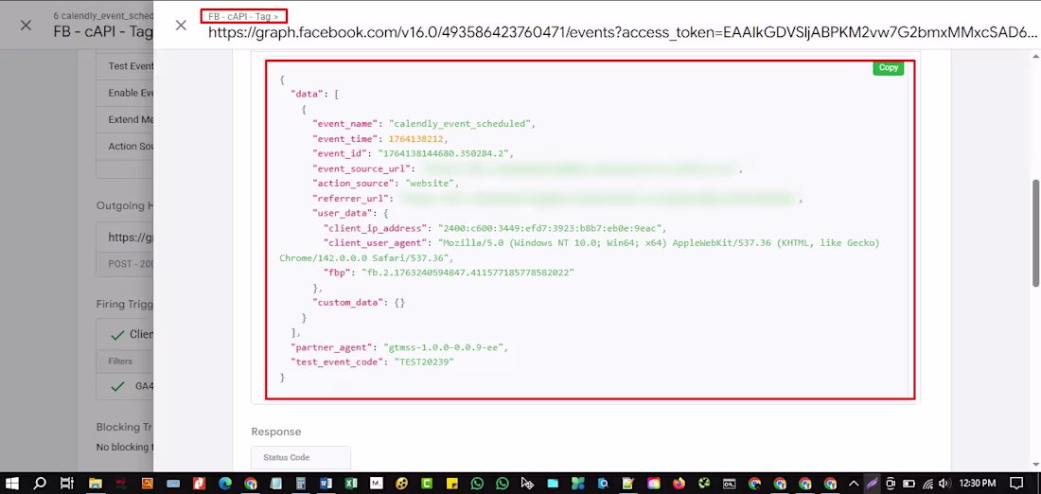Screen dimensions: 1041x494
Task: Click the scrollbar down arrow at right edge
Action: (x=1035, y=465)
